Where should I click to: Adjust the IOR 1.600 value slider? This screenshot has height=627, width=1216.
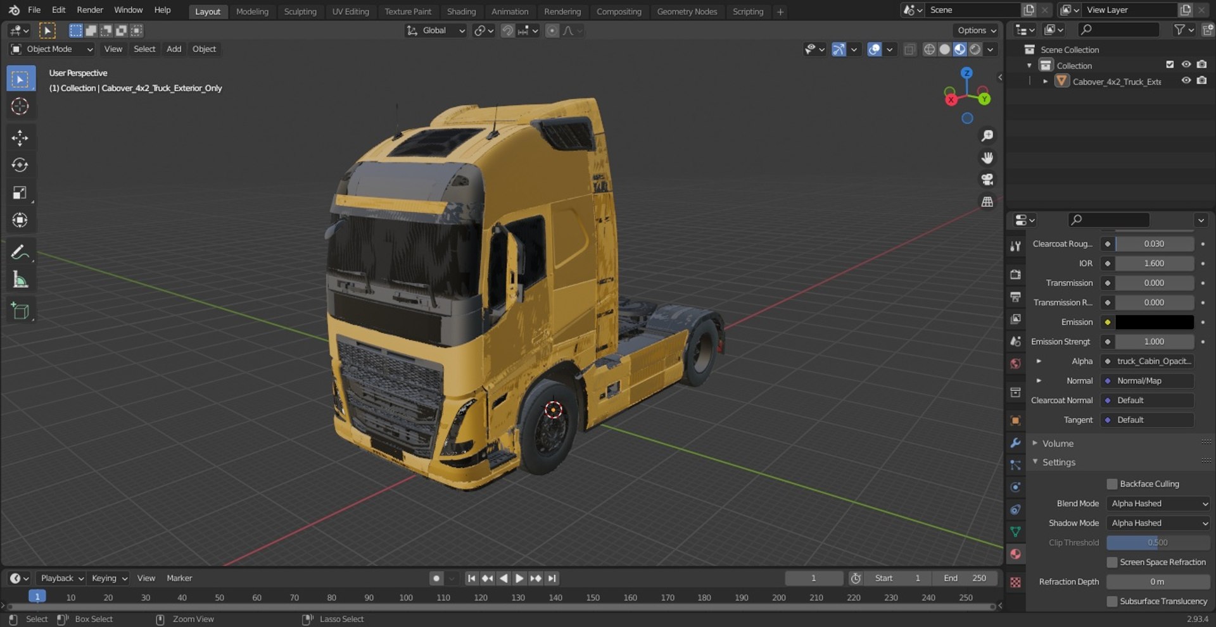click(x=1154, y=263)
